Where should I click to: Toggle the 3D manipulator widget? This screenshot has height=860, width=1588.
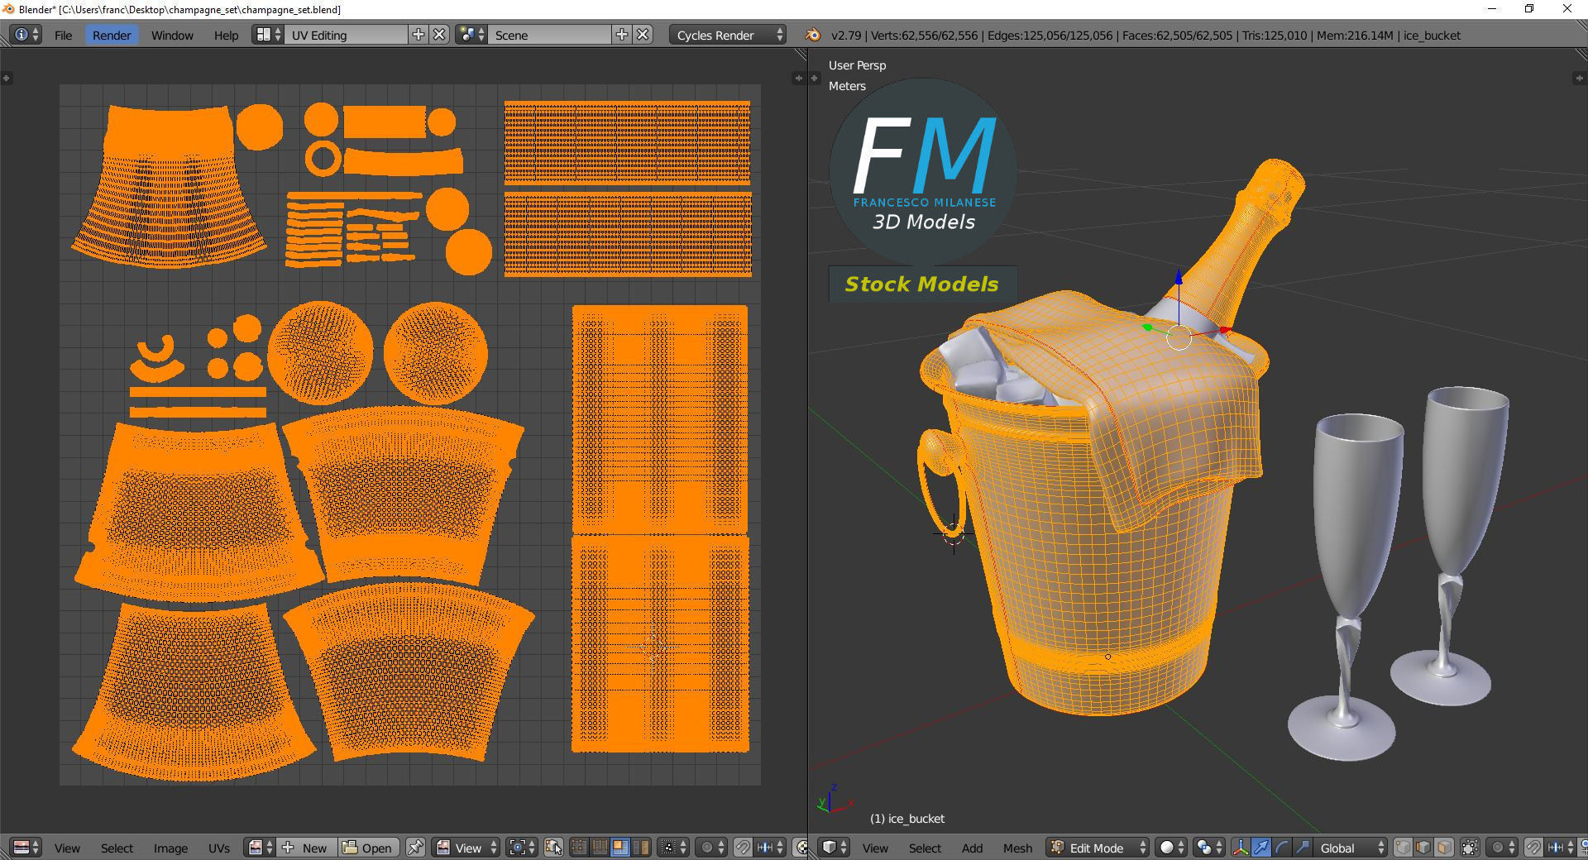(1241, 848)
